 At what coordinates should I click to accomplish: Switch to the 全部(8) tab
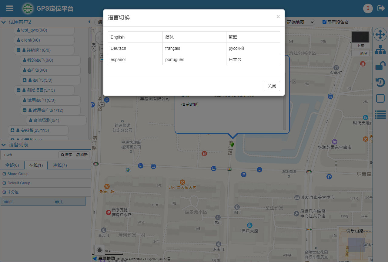pos(12,165)
